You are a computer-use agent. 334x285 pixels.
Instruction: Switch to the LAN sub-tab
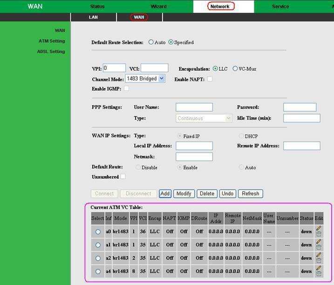pos(93,17)
